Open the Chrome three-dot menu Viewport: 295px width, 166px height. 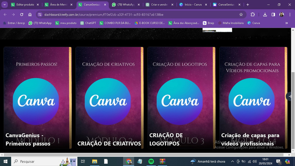coord(290,15)
